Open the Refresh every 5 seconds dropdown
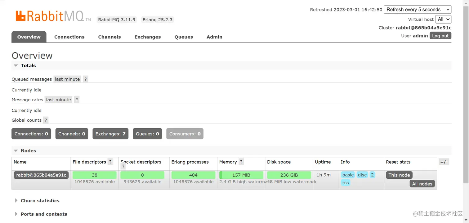The width and height of the screenshot is (469, 223). click(418, 10)
